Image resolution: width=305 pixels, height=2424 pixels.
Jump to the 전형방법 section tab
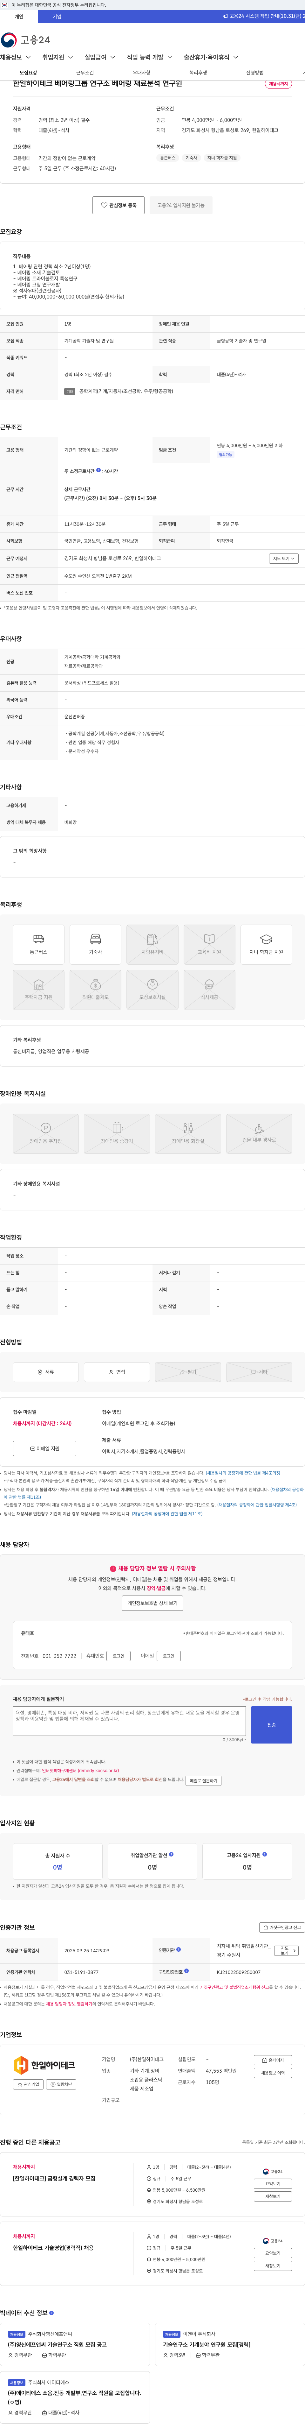[x=254, y=73]
